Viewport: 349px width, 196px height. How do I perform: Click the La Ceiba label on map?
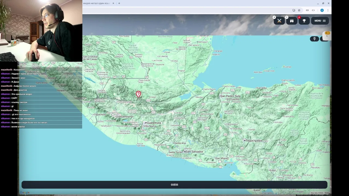pos(262,88)
